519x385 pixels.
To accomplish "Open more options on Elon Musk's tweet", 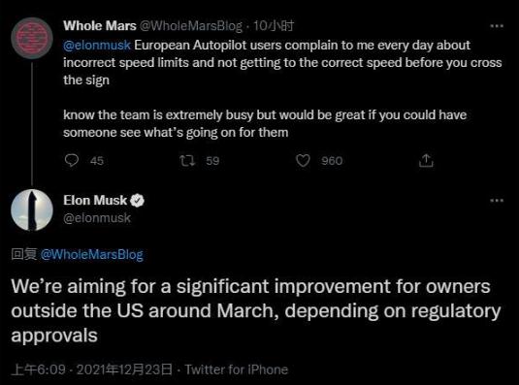I will [x=497, y=200].
